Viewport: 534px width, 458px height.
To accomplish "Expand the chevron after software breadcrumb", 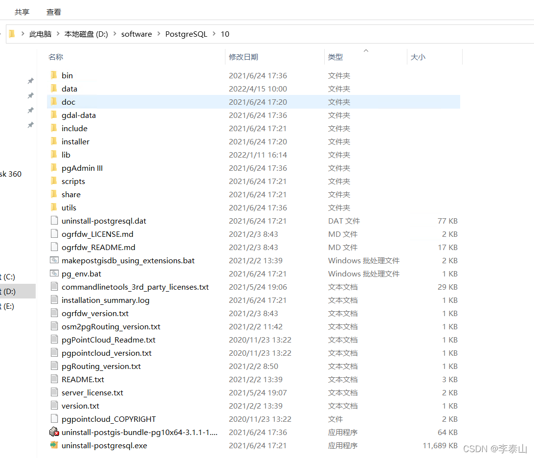I will point(159,34).
